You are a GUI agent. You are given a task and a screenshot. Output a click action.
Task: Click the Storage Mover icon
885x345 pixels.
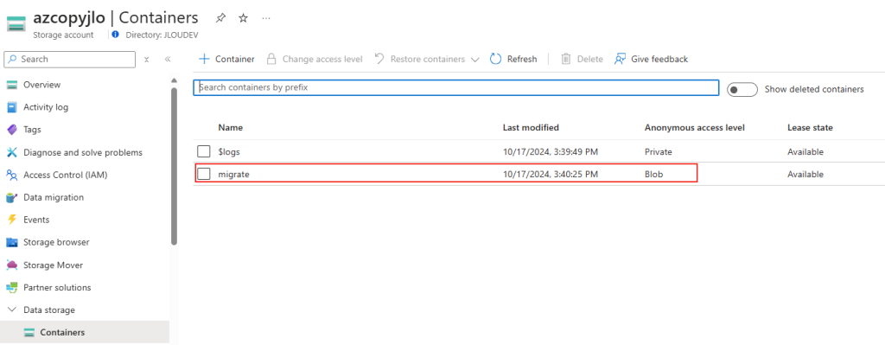[12, 265]
